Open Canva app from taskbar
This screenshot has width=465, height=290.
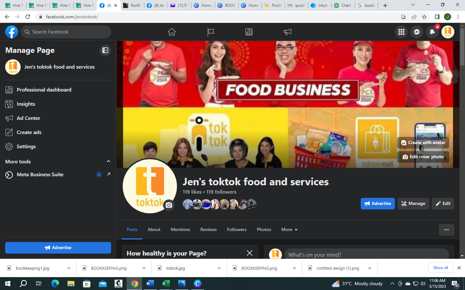pos(198,284)
